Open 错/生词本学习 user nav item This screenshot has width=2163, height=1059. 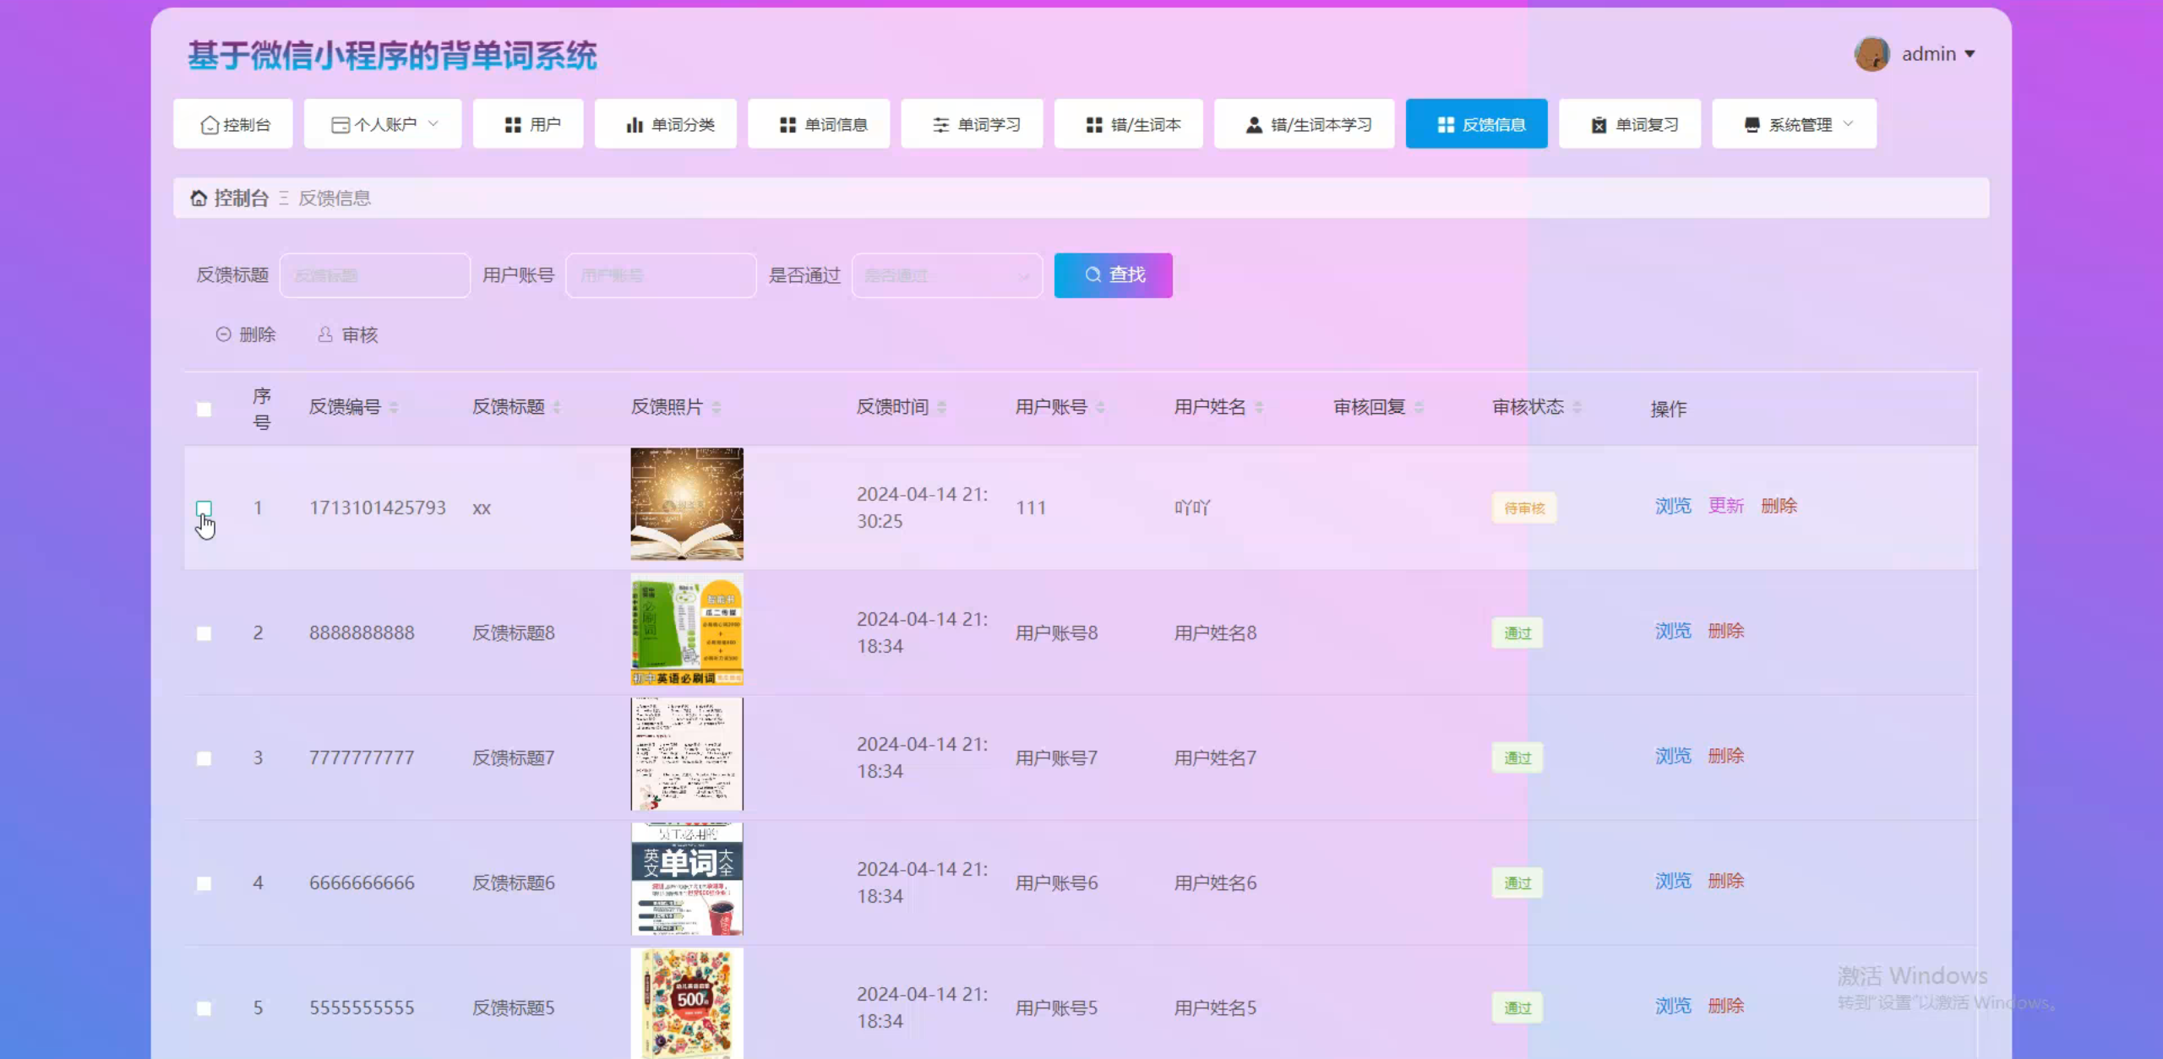click(1305, 124)
